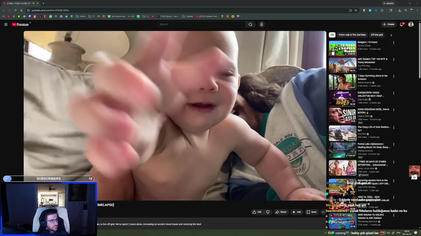Open browser home page button
Screen dimensions: 421x236
(x=21, y=10)
